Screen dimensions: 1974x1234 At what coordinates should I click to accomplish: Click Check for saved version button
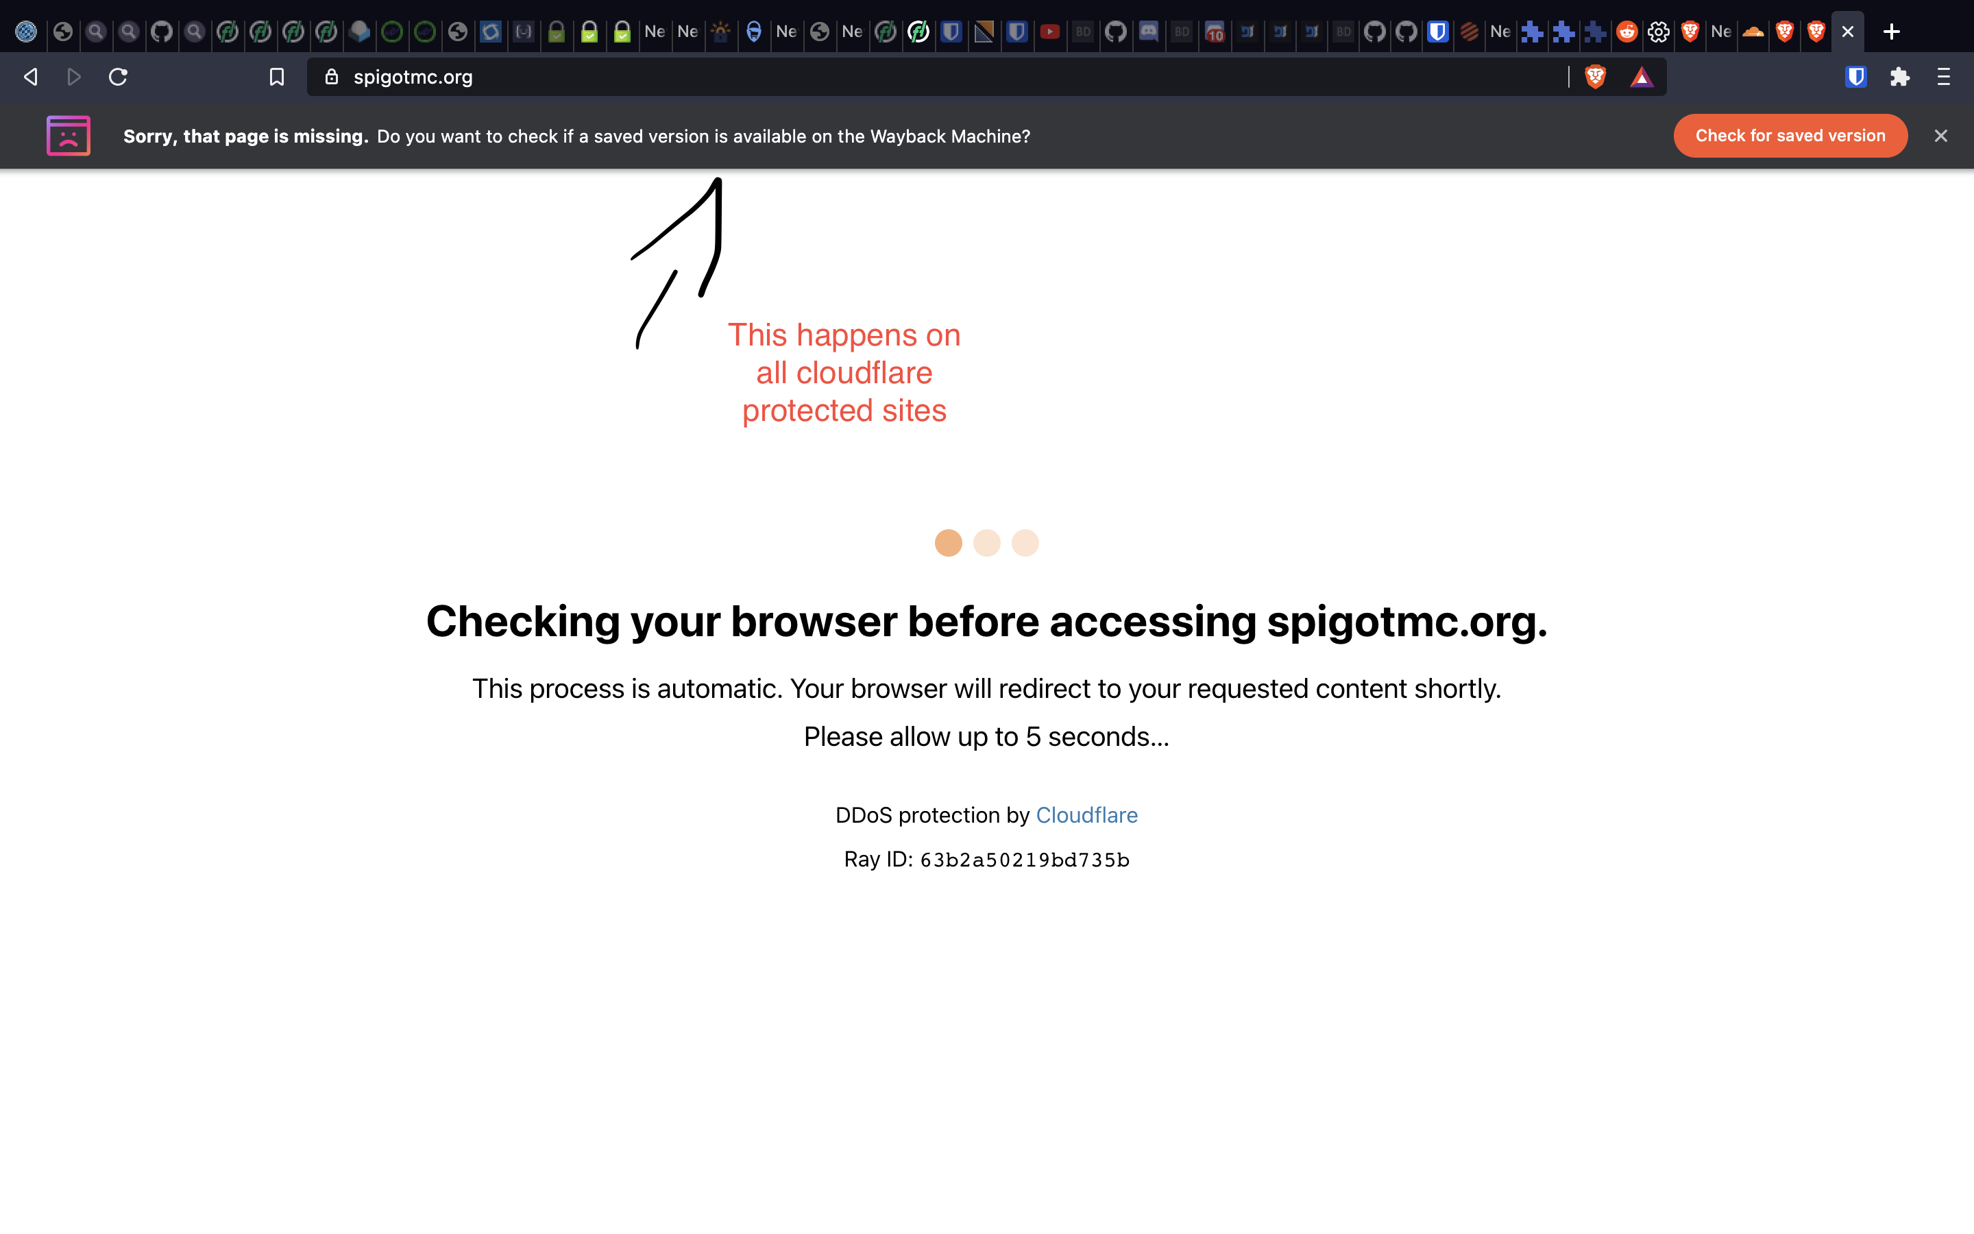[1790, 136]
